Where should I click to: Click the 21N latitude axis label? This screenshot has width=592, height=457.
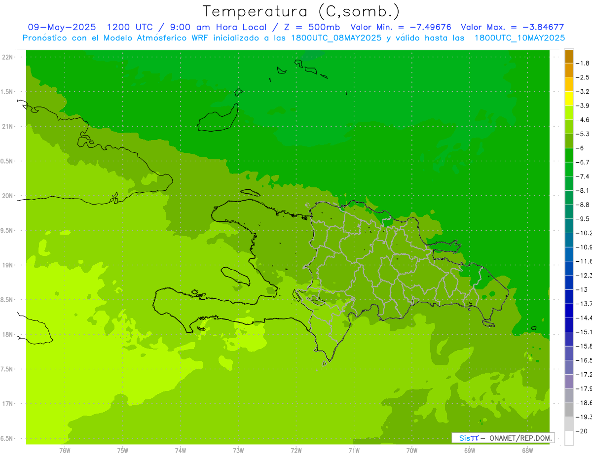click(x=8, y=127)
